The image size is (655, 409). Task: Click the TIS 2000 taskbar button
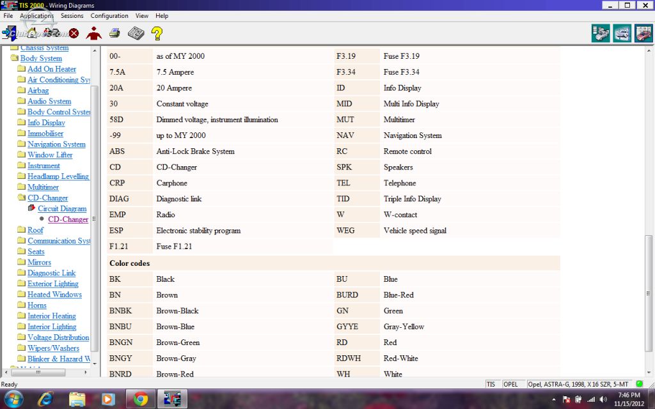click(173, 399)
